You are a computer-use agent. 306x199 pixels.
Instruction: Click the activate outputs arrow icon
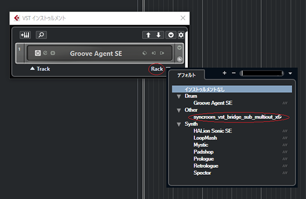tap(162, 53)
